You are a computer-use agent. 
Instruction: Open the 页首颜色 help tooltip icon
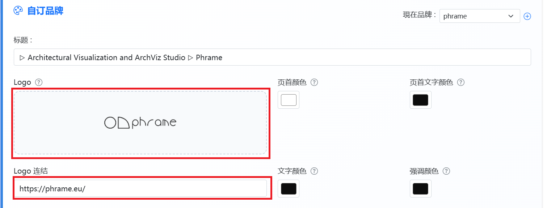[314, 82]
